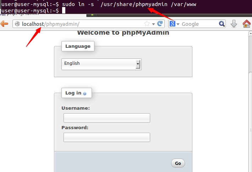Click the Welcome to phpMyAdmin heading
Viewport: 252px width, 172px height.
click(123, 33)
